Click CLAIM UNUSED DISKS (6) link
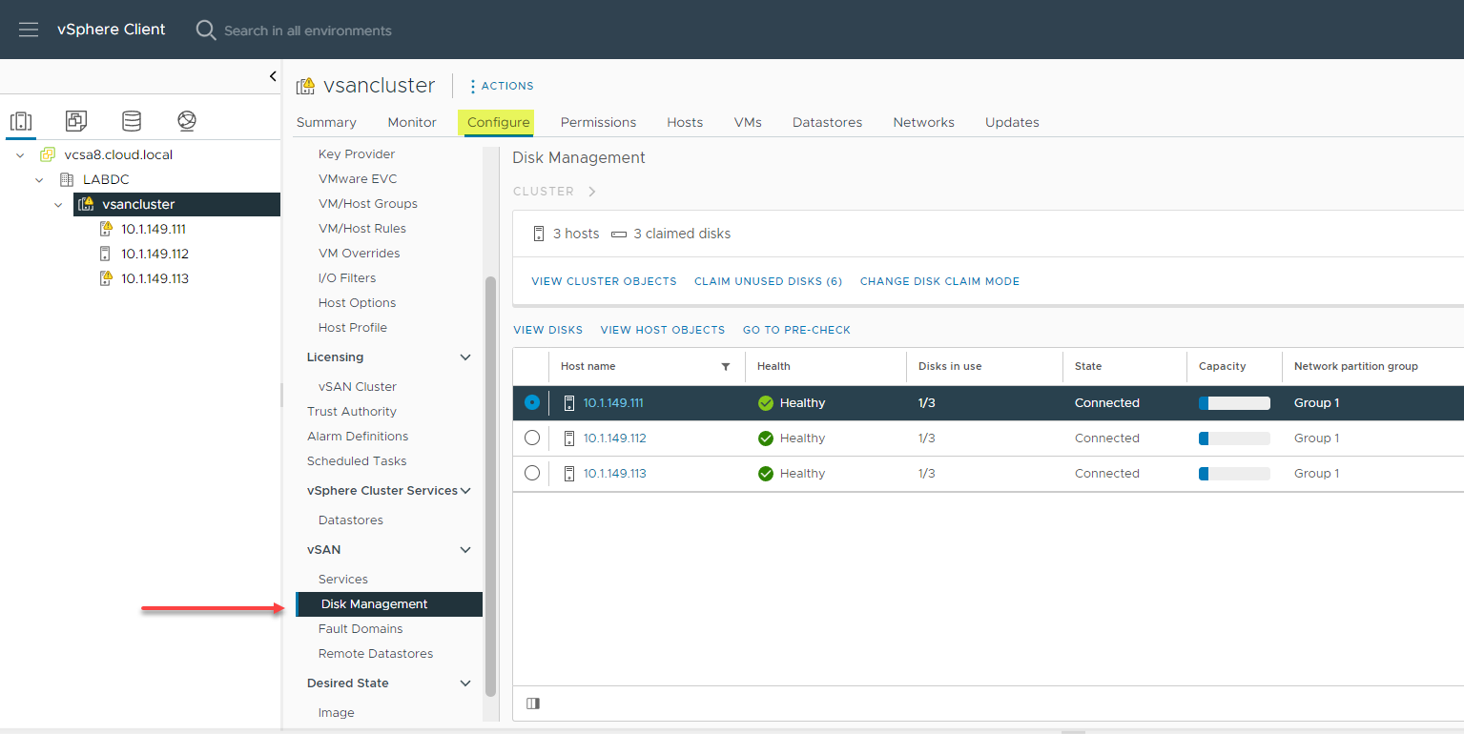This screenshot has width=1464, height=734. (768, 280)
